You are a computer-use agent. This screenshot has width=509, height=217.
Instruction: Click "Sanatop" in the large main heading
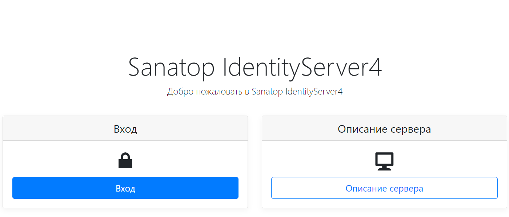click(171, 68)
